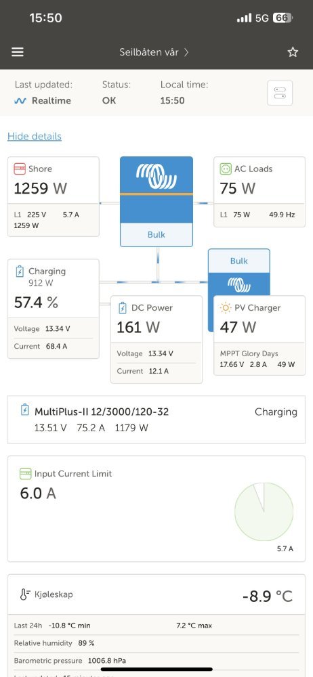The width and height of the screenshot is (313, 677).
Task: Open the Shore 1259 W card
Action: pos(53,196)
